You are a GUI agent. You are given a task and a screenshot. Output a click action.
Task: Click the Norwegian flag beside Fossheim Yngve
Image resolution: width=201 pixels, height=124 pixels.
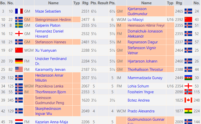tap(188, 92)
